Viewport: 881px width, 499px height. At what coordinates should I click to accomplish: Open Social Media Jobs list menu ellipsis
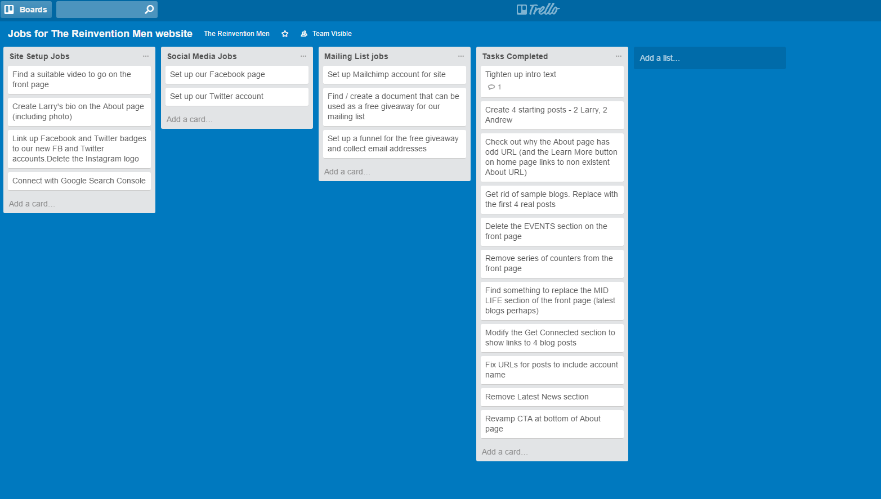click(303, 56)
